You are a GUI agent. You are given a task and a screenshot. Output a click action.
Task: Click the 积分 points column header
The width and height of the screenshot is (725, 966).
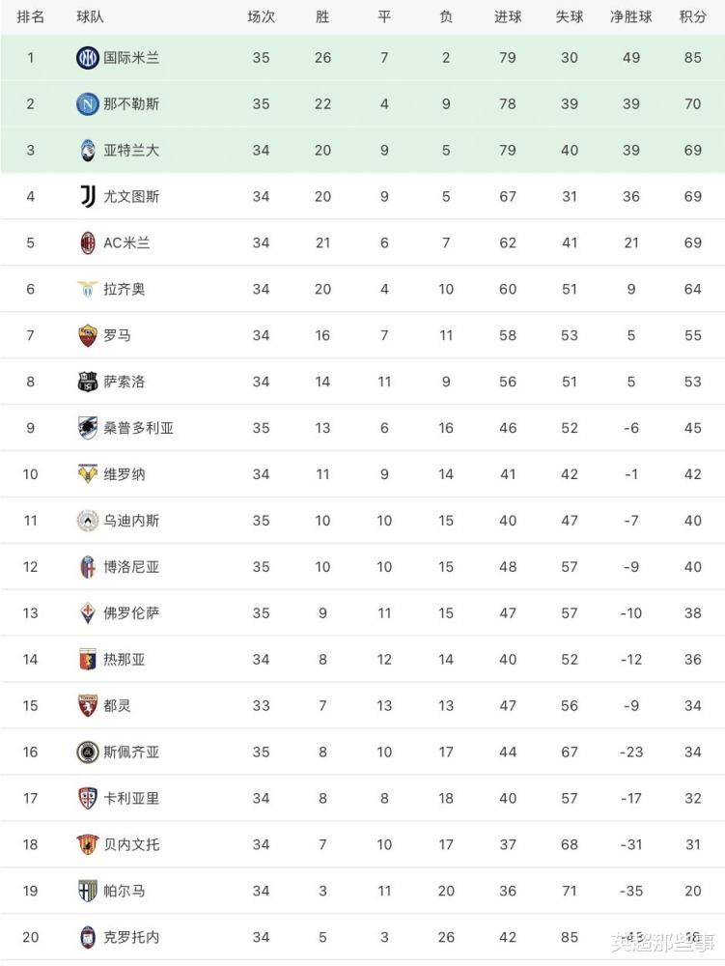(692, 16)
